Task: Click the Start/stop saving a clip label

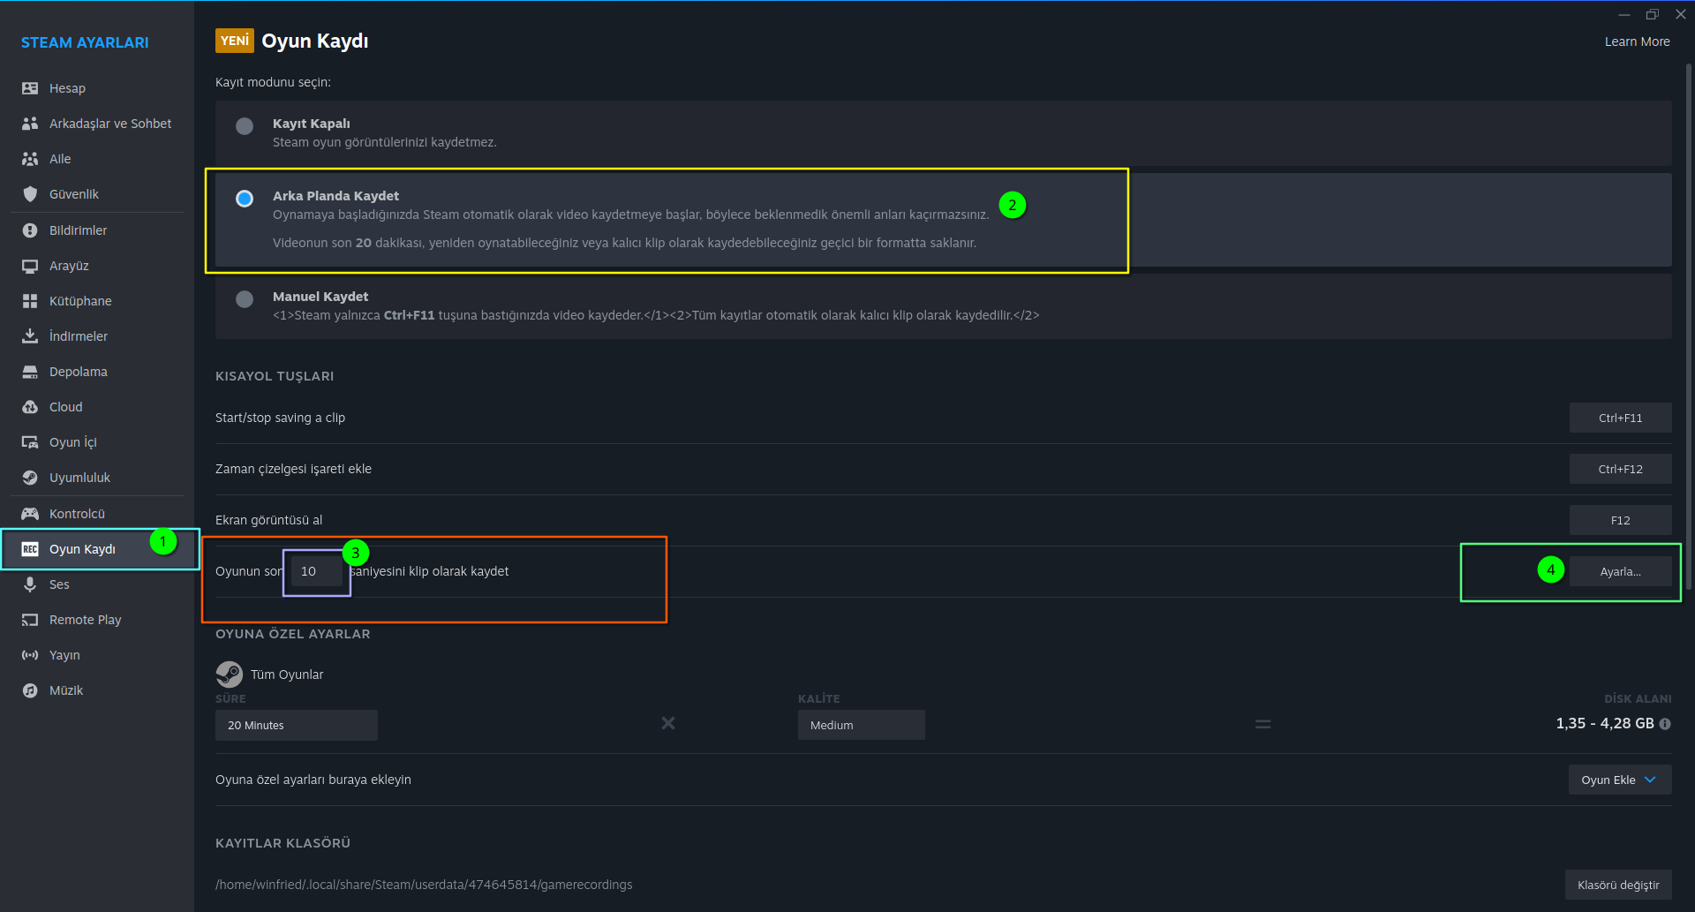Action: coord(280,418)
